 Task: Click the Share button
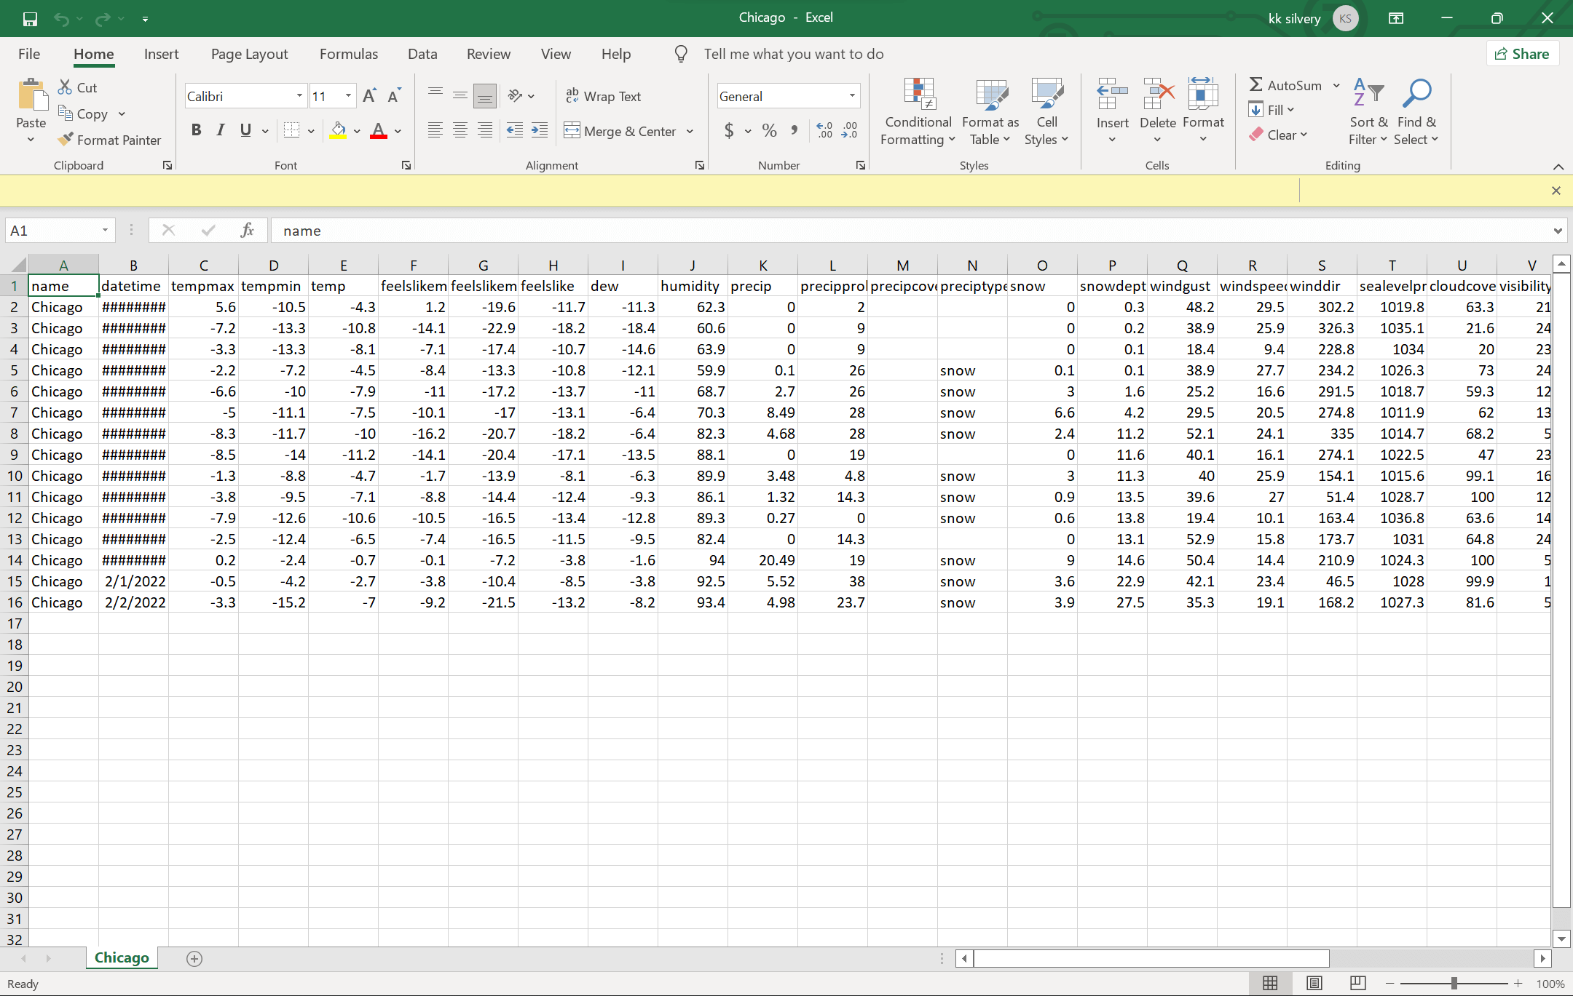click(1522, 54)
